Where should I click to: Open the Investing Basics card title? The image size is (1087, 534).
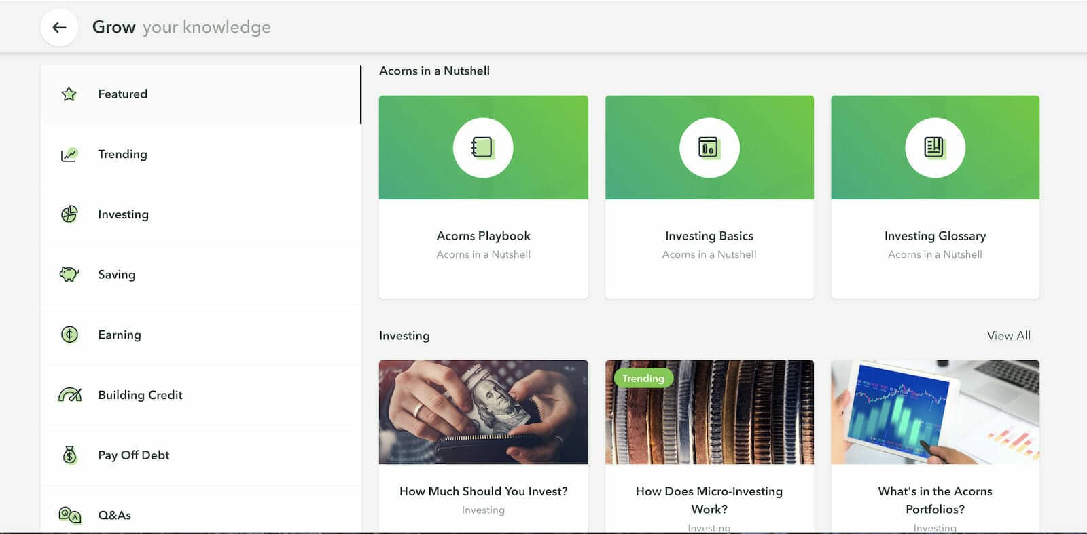click(709, 236)
